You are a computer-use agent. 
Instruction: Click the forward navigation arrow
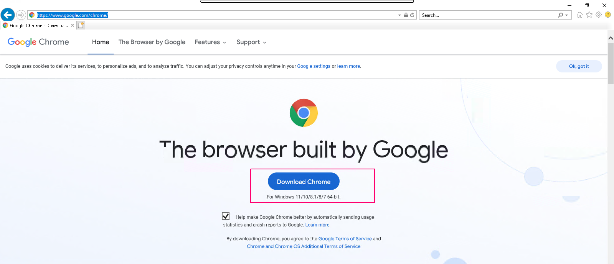tap(21, 15)
